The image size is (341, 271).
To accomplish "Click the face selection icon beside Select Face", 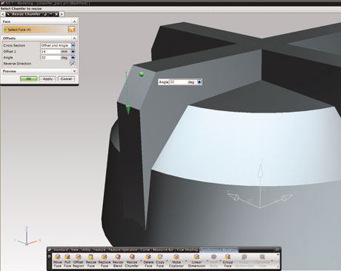I will pos(71,30).
